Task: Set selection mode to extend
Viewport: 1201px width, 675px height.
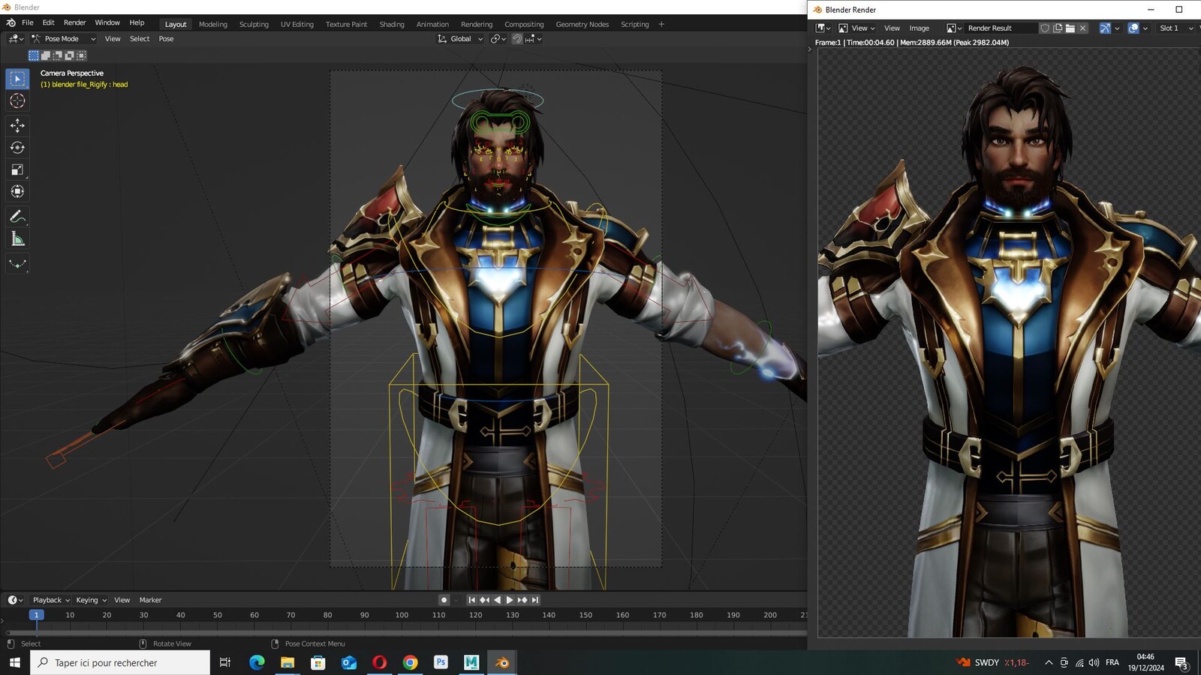Action: tap(46, 55)
